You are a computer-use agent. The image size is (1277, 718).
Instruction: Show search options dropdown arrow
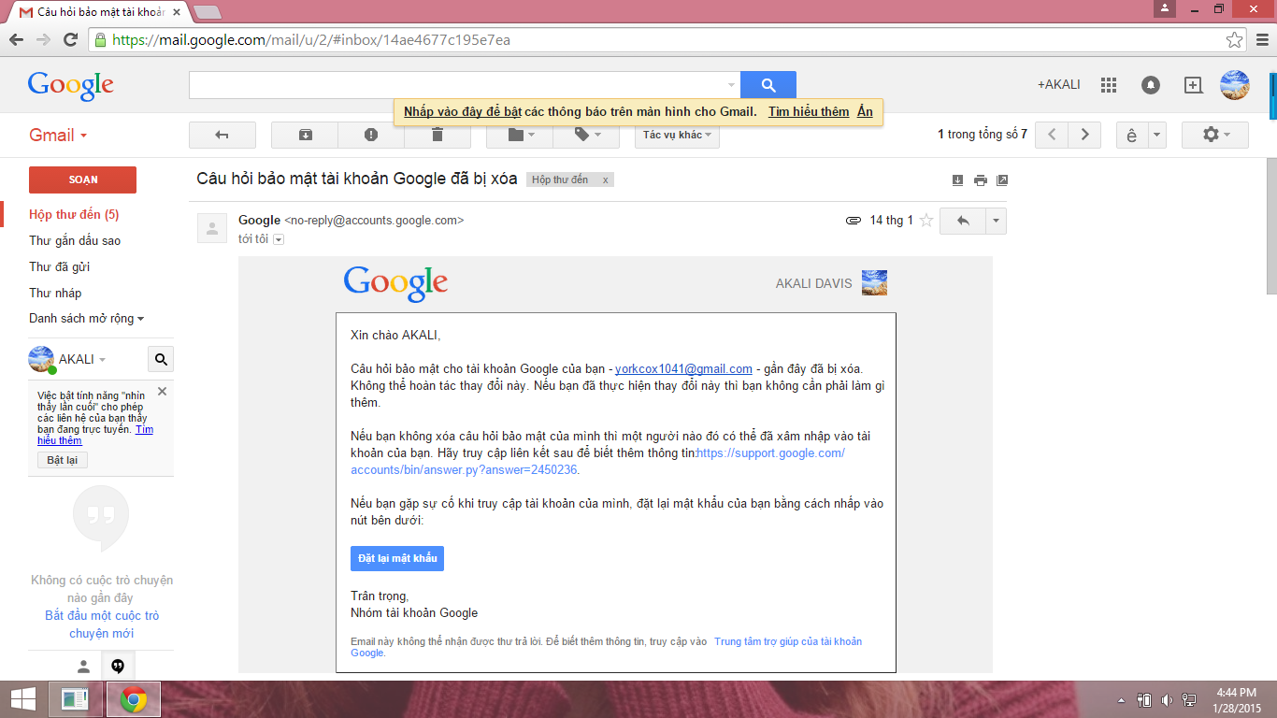pyautogui.click(x=731, y=85)
